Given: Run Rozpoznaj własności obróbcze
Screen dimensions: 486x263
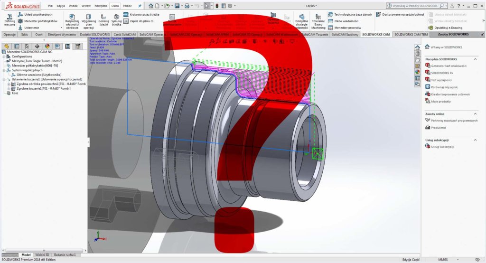Looking at the screenshot, I should 72,21.
